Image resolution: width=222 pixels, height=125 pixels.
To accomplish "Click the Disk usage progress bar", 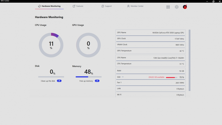I will click(51, 77).
